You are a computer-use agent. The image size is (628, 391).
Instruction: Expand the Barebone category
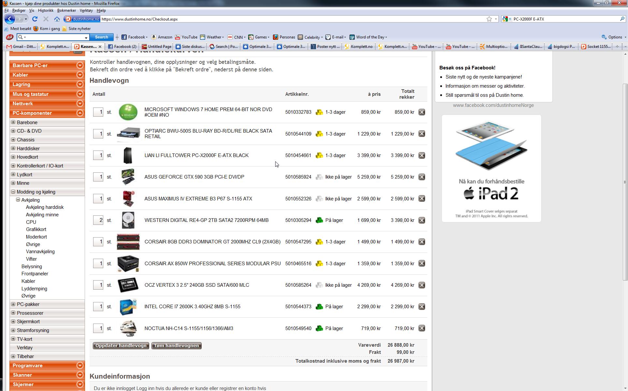[13, 122]
